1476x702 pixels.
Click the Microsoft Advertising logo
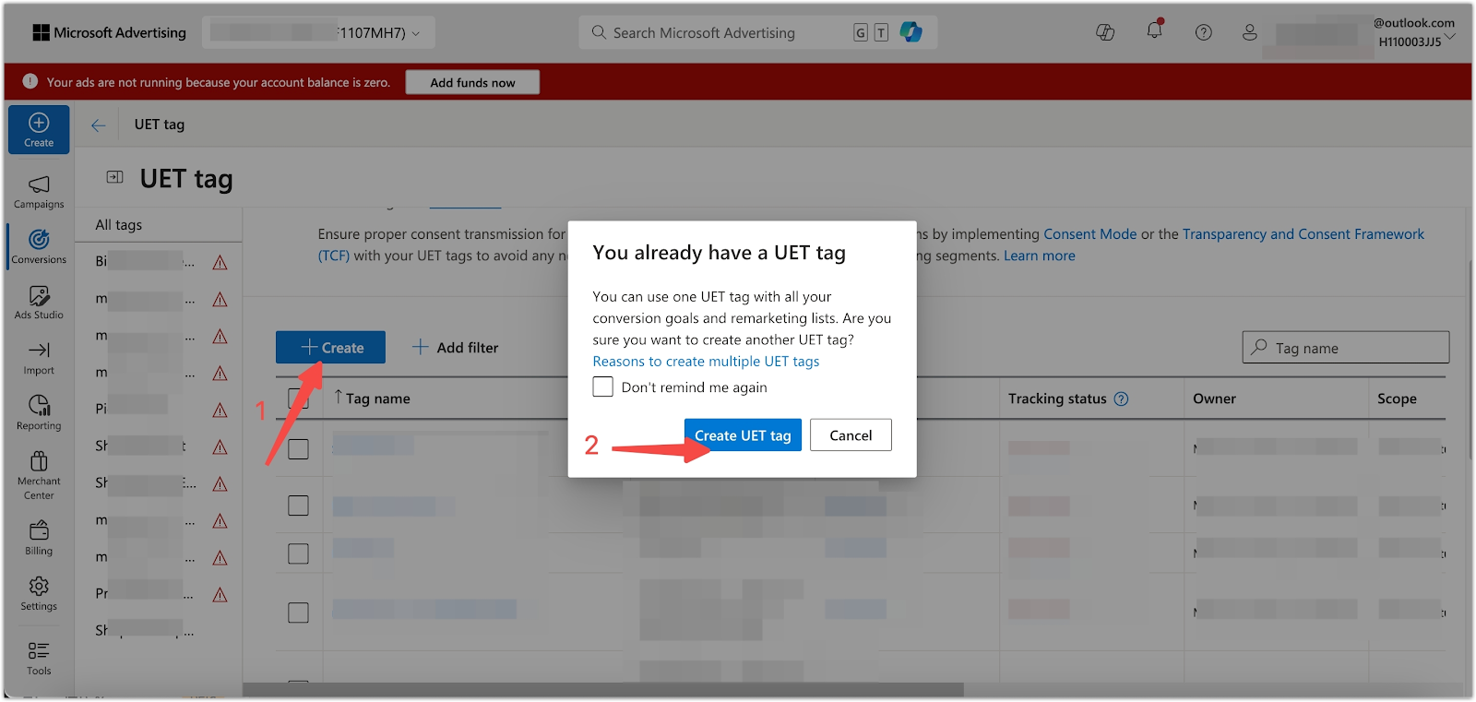[110, 32]
